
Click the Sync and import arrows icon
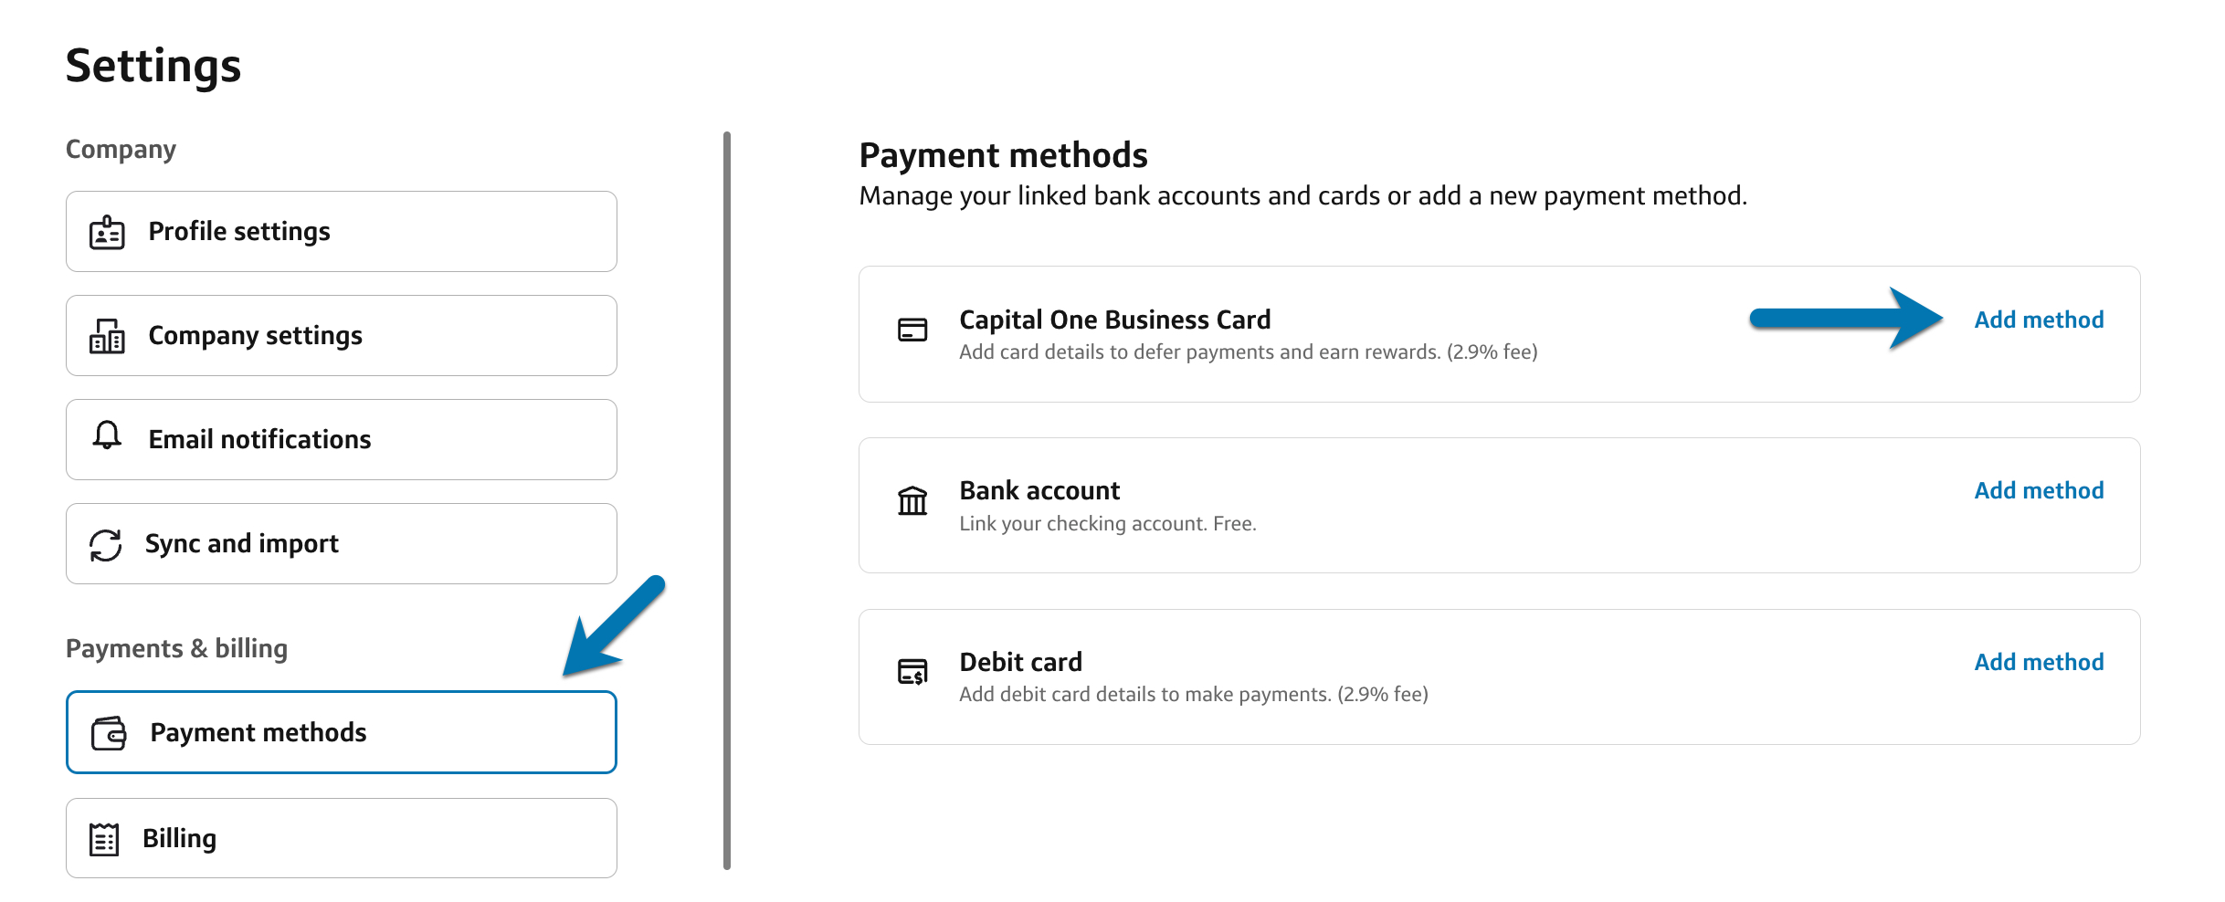(x=106, y=545)
